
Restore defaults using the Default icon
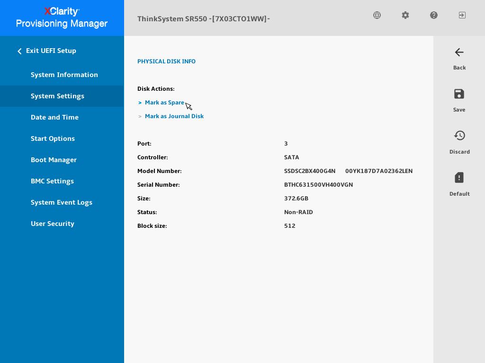[x=459, y=178]
